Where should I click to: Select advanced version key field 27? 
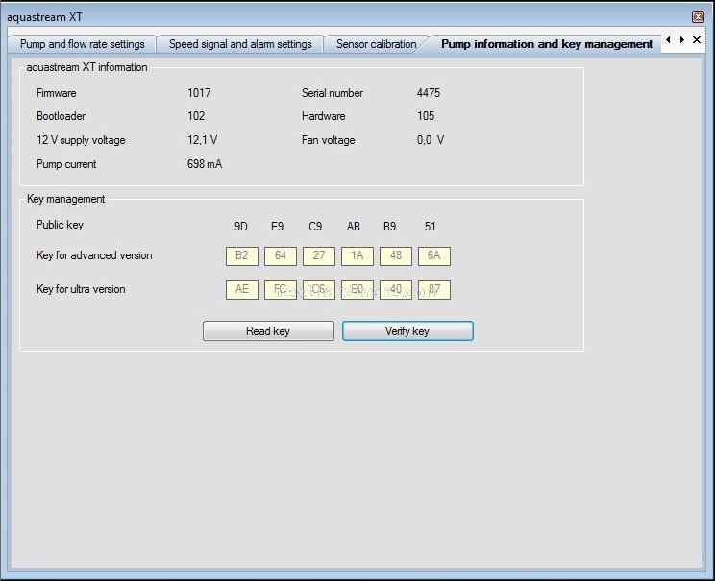319,255
